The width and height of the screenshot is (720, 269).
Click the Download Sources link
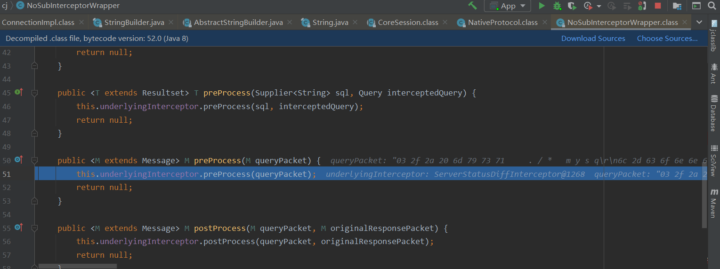tap(593, 39)
